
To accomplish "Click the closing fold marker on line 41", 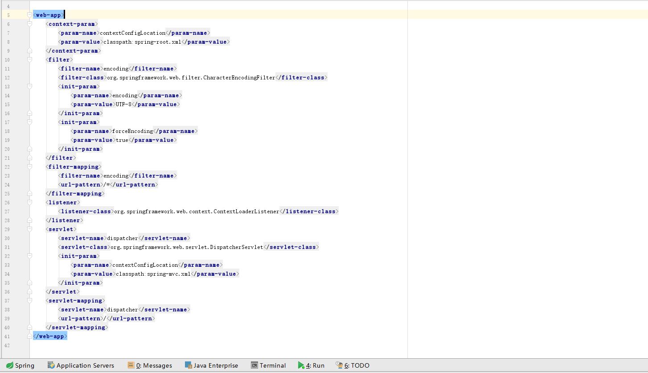I will 29,336.
